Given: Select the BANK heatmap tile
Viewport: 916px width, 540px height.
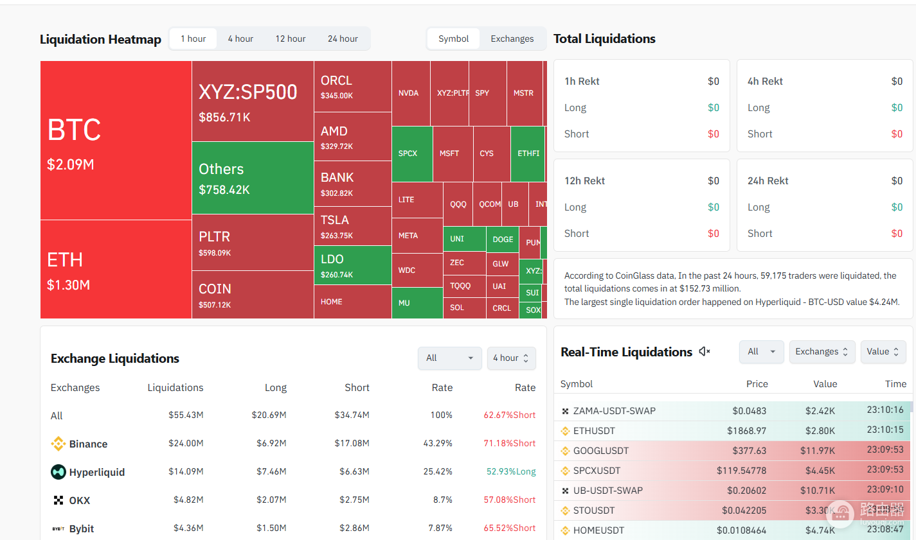Looking at the screenshot, I should (353, 184).
